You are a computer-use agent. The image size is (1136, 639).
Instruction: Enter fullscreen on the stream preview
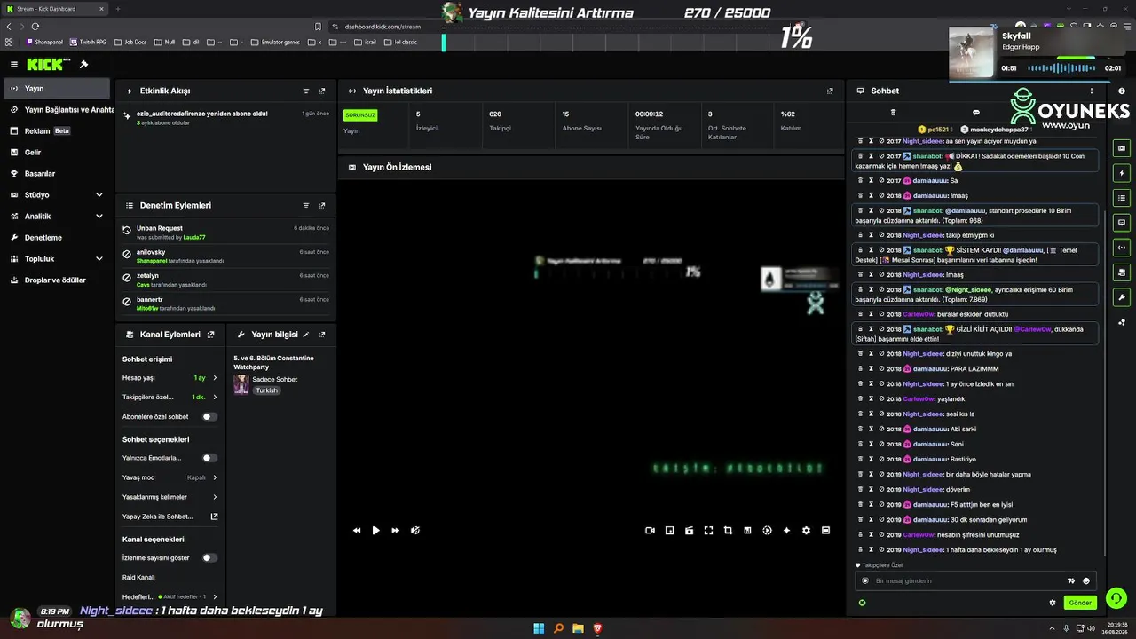(x=708, y=531)
